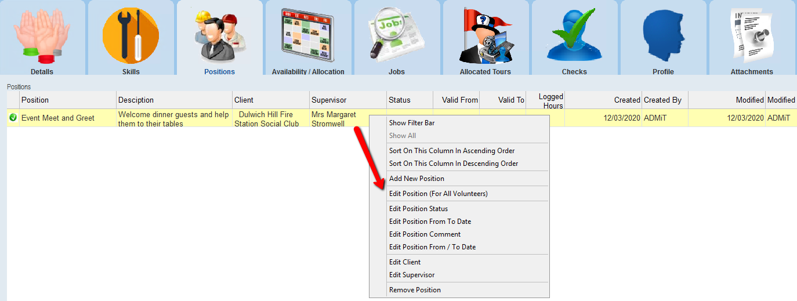Open the Profile head silhouette icon

(x=663, y=36)
